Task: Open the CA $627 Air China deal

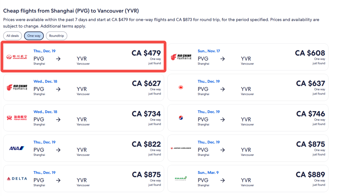Action: click(x=84, y=87)
